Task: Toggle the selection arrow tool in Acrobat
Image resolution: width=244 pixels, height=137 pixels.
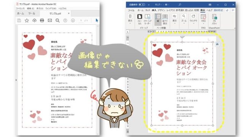Action: 97,20
